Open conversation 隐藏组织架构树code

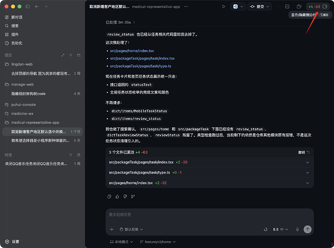pos(43,94)
